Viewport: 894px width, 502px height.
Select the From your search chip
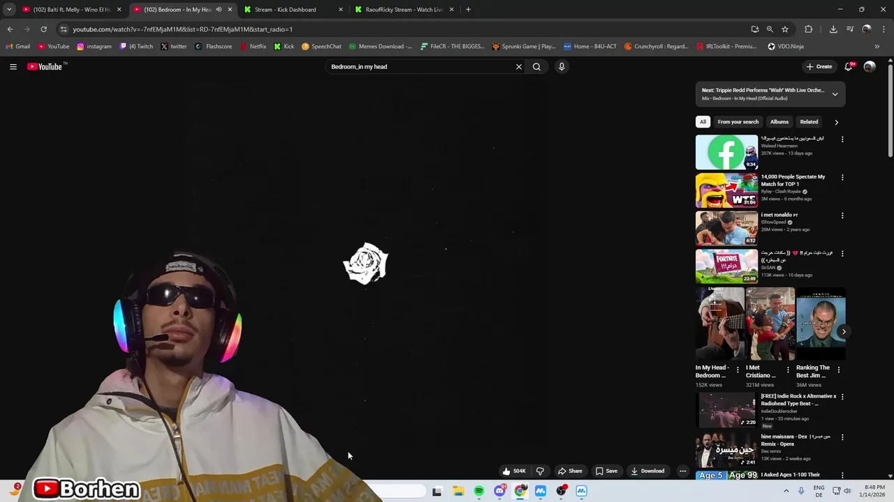[x=738, y=122]
